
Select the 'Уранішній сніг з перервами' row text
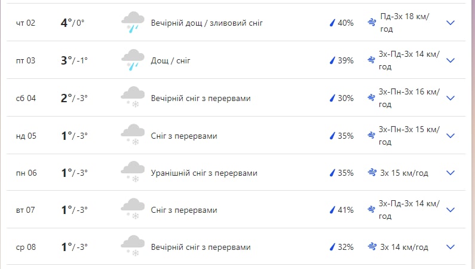[x=204, y=173]
